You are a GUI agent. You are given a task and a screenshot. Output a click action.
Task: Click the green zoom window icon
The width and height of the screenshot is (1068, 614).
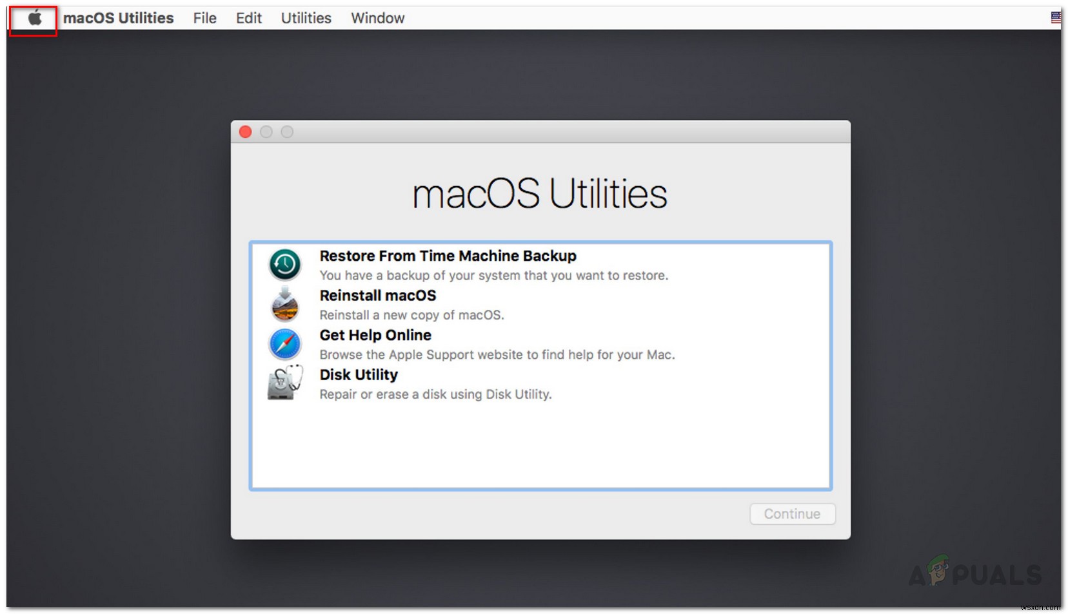(x=287, y=131)
